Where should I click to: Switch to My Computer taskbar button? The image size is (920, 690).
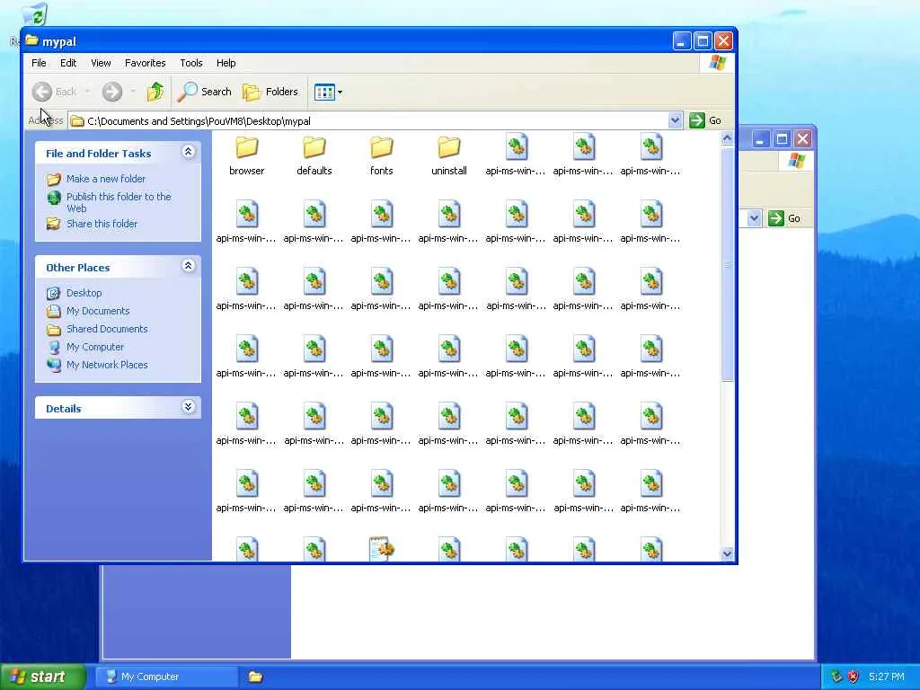click(167, 677)
